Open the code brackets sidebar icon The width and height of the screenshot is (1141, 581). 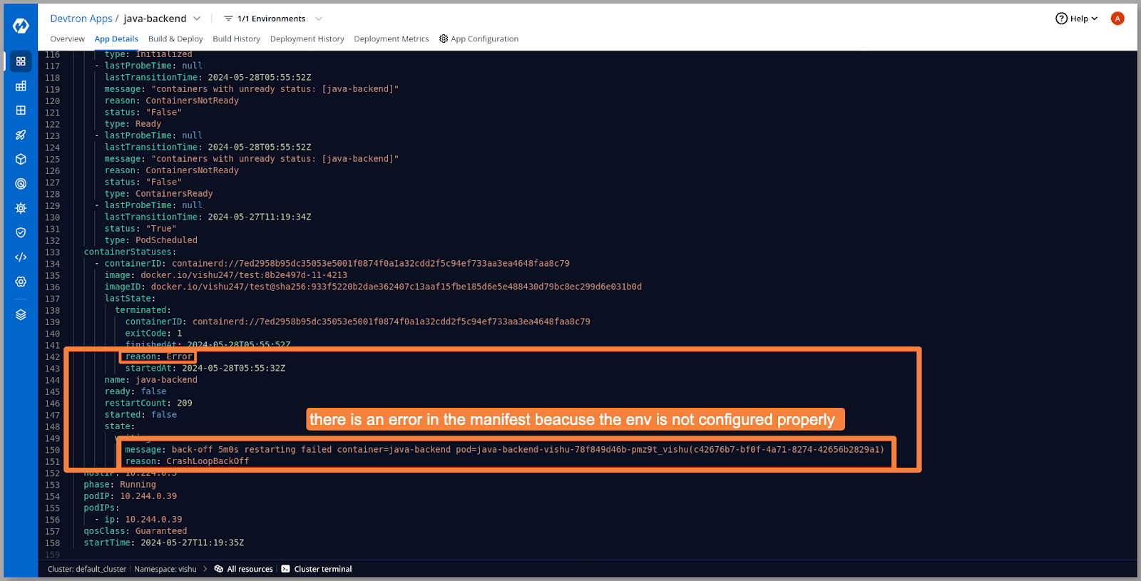(21, 257)
